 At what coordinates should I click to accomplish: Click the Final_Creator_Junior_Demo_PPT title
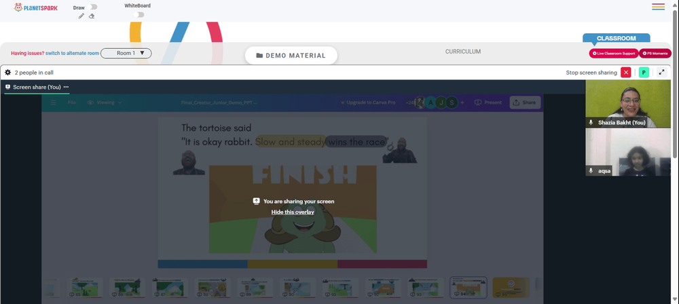click(x=219, y=102)
